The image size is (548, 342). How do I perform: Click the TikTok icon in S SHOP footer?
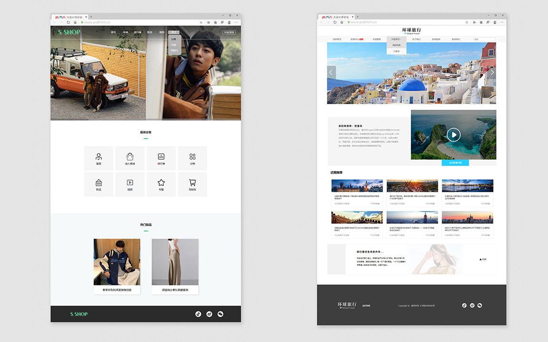click(198, 314)
